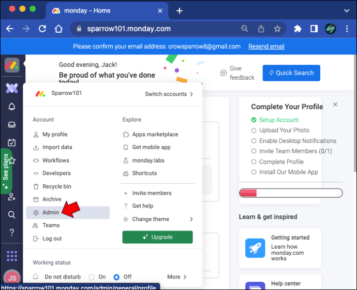Close the Complete Your Profile card

335,104
